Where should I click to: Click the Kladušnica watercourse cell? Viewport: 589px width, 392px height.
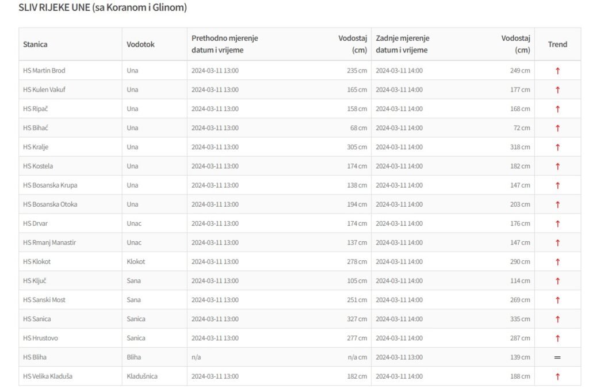(x=142, y=376)
